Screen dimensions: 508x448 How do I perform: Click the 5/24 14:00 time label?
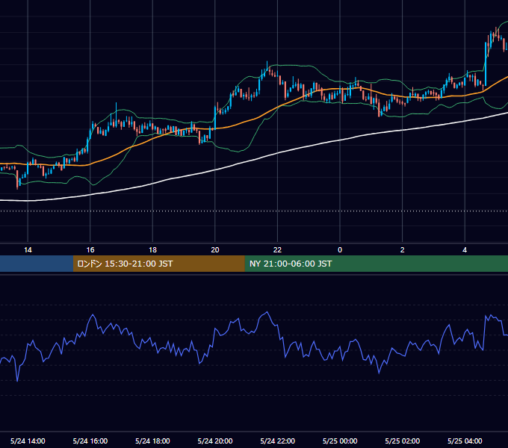(28, 441)
